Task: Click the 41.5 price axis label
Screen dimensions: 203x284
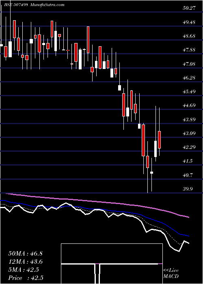Action: [188, 161]
